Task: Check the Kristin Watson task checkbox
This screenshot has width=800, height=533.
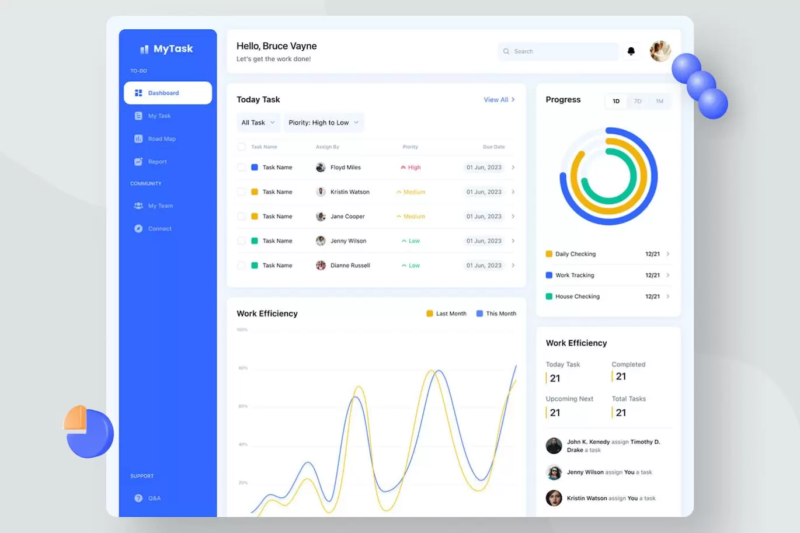Action: 241,192
